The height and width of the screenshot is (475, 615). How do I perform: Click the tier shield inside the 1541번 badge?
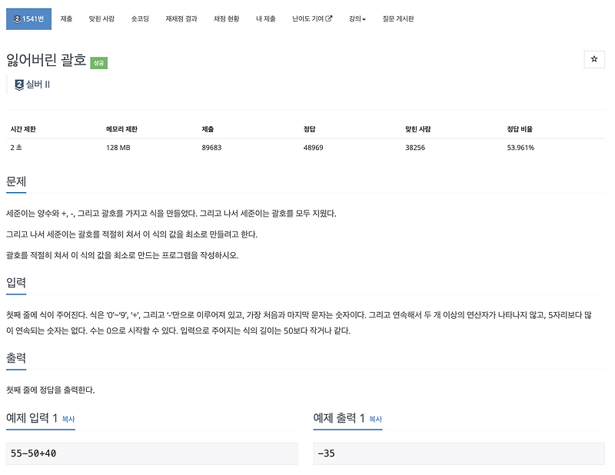coord(18,18)
